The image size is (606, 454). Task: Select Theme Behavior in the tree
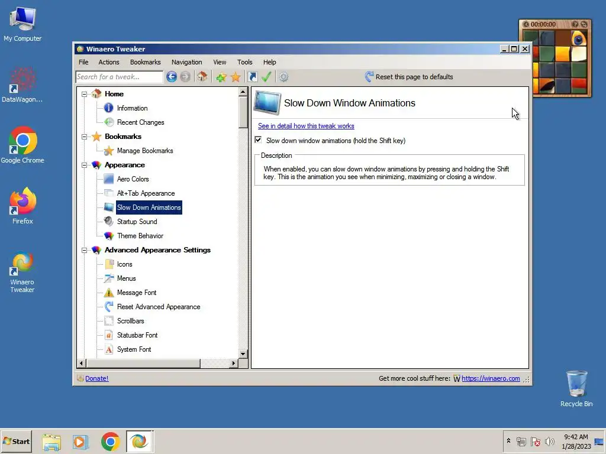click(x=140, y=236)
